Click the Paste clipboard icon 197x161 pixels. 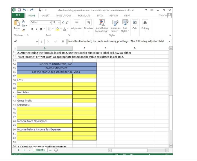point(17,23)
